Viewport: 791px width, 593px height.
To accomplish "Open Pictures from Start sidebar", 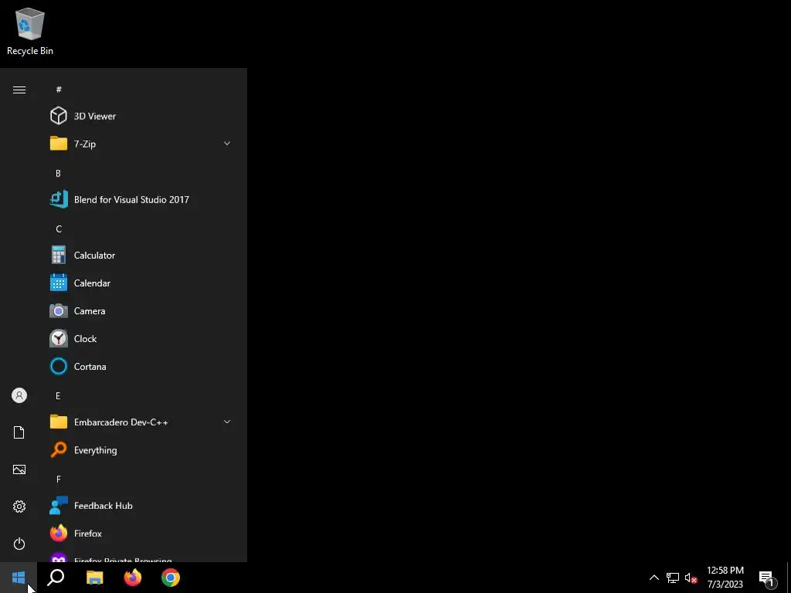I will (19, 469).
